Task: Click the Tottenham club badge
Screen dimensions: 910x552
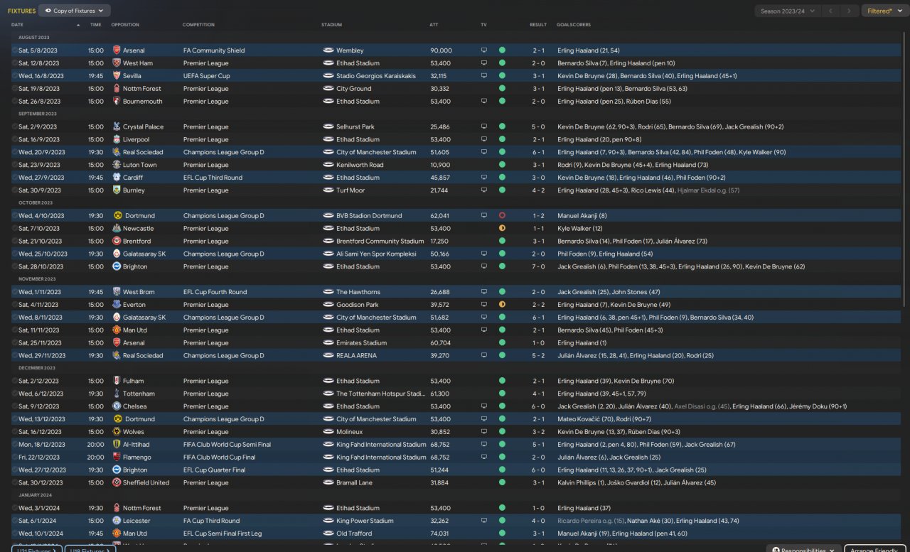Action: pos(117,394)
